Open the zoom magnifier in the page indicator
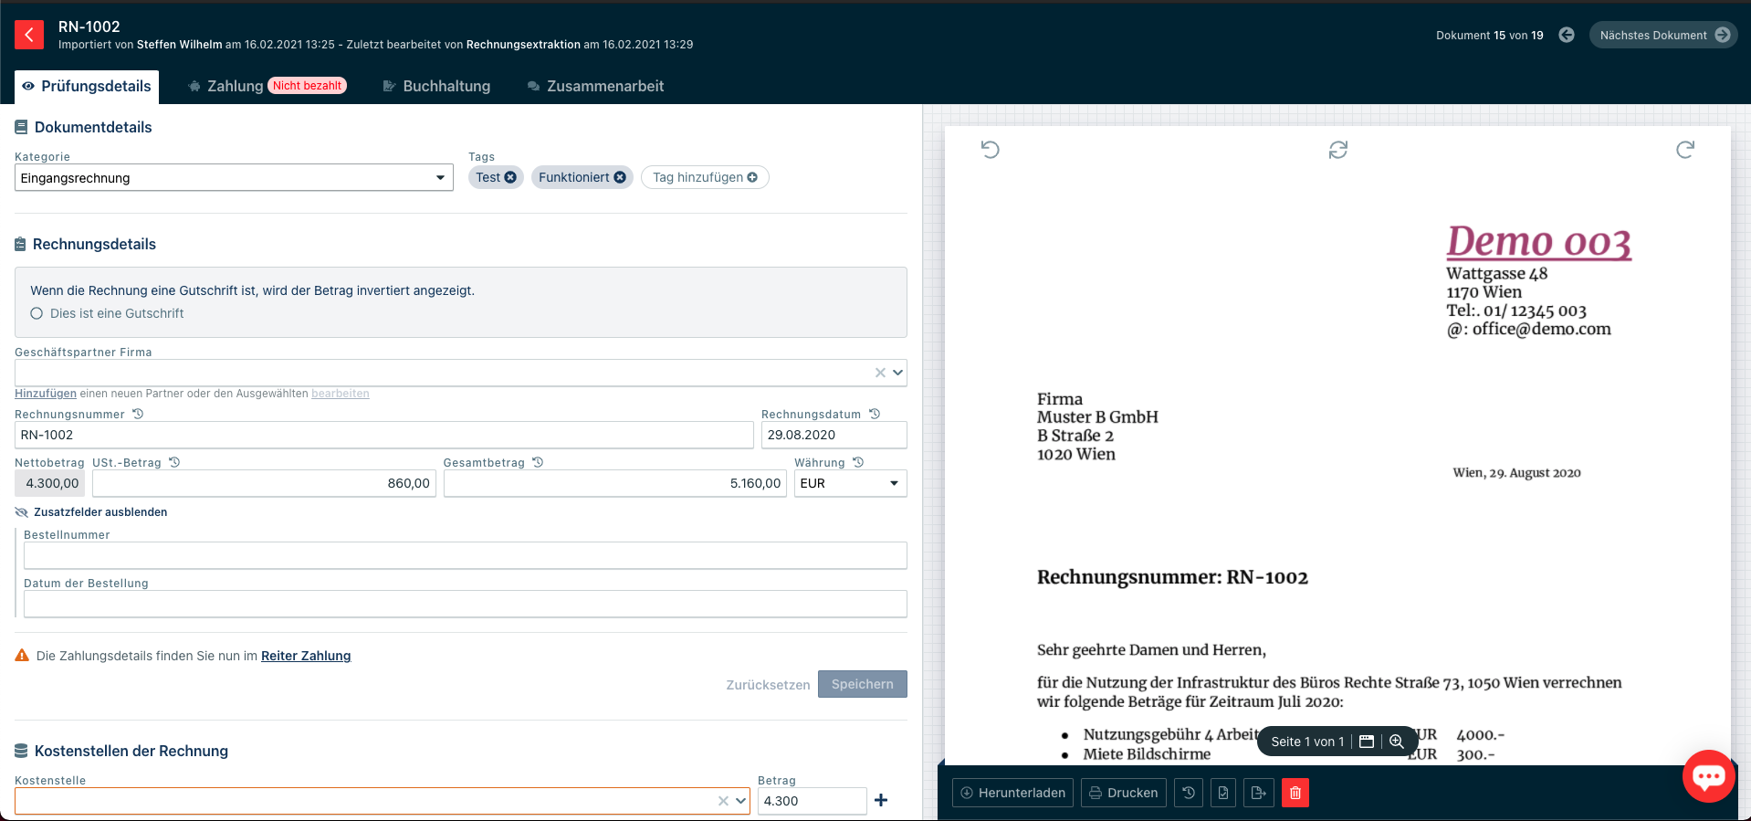Viewport: 1751px width, 821px height. tap(1396, 742)
